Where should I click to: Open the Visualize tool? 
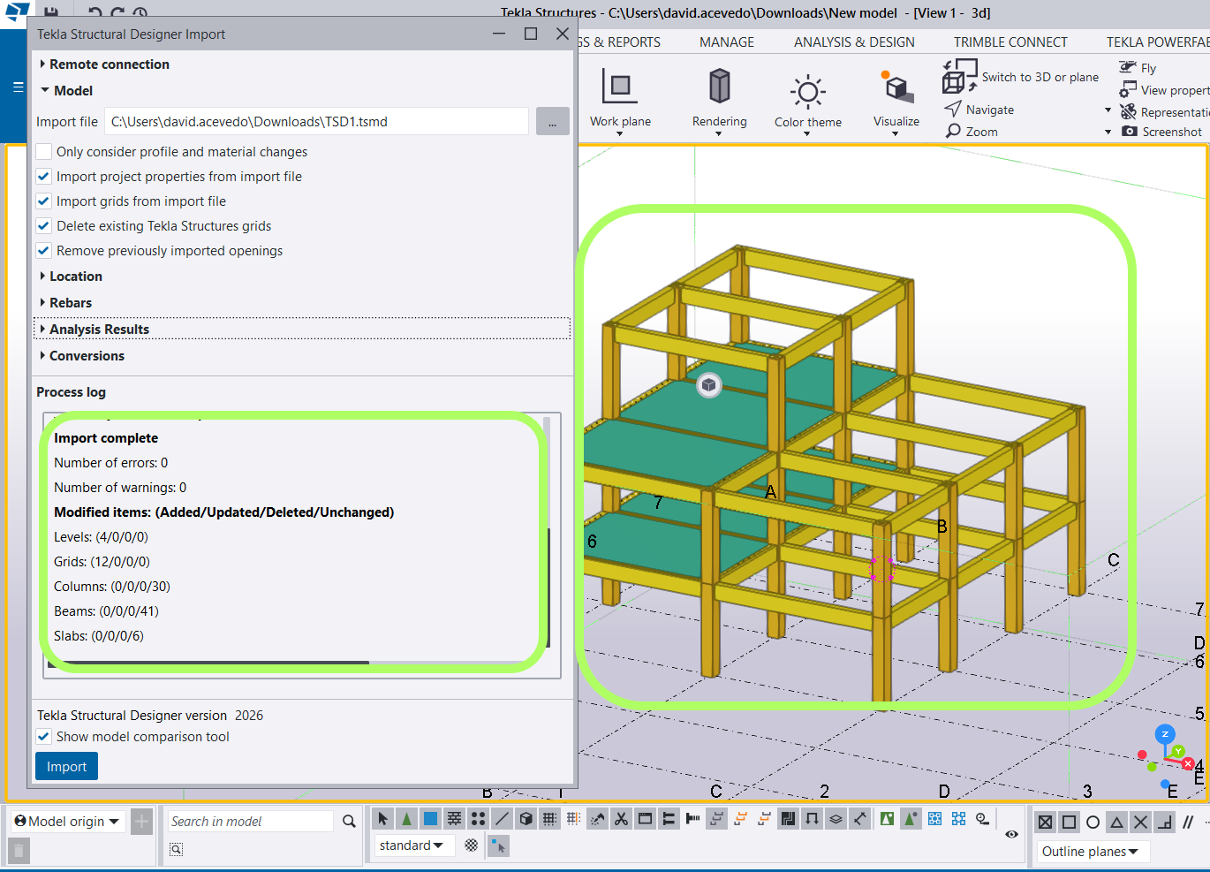pos(896,101)
